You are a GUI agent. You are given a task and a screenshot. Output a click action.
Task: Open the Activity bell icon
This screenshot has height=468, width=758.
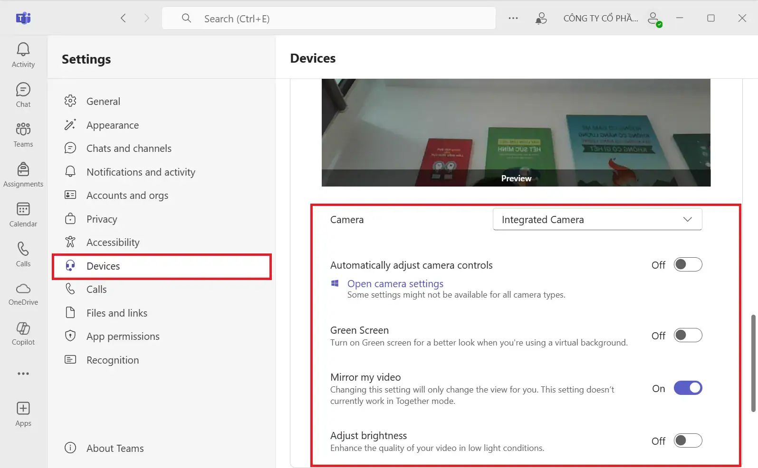pos(23,55)
